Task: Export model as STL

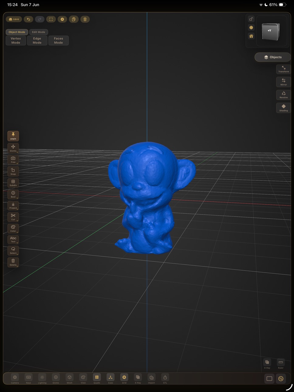Action: (165, 378)
